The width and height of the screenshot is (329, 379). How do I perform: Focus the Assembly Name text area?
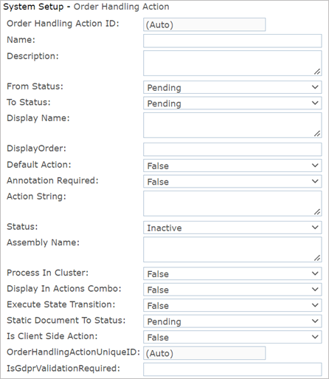coord(232,250)
